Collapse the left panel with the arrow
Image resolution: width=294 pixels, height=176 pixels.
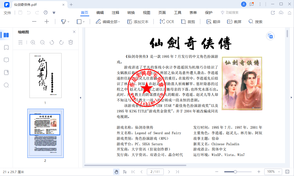pyautogui.click(x=81, y=98)
